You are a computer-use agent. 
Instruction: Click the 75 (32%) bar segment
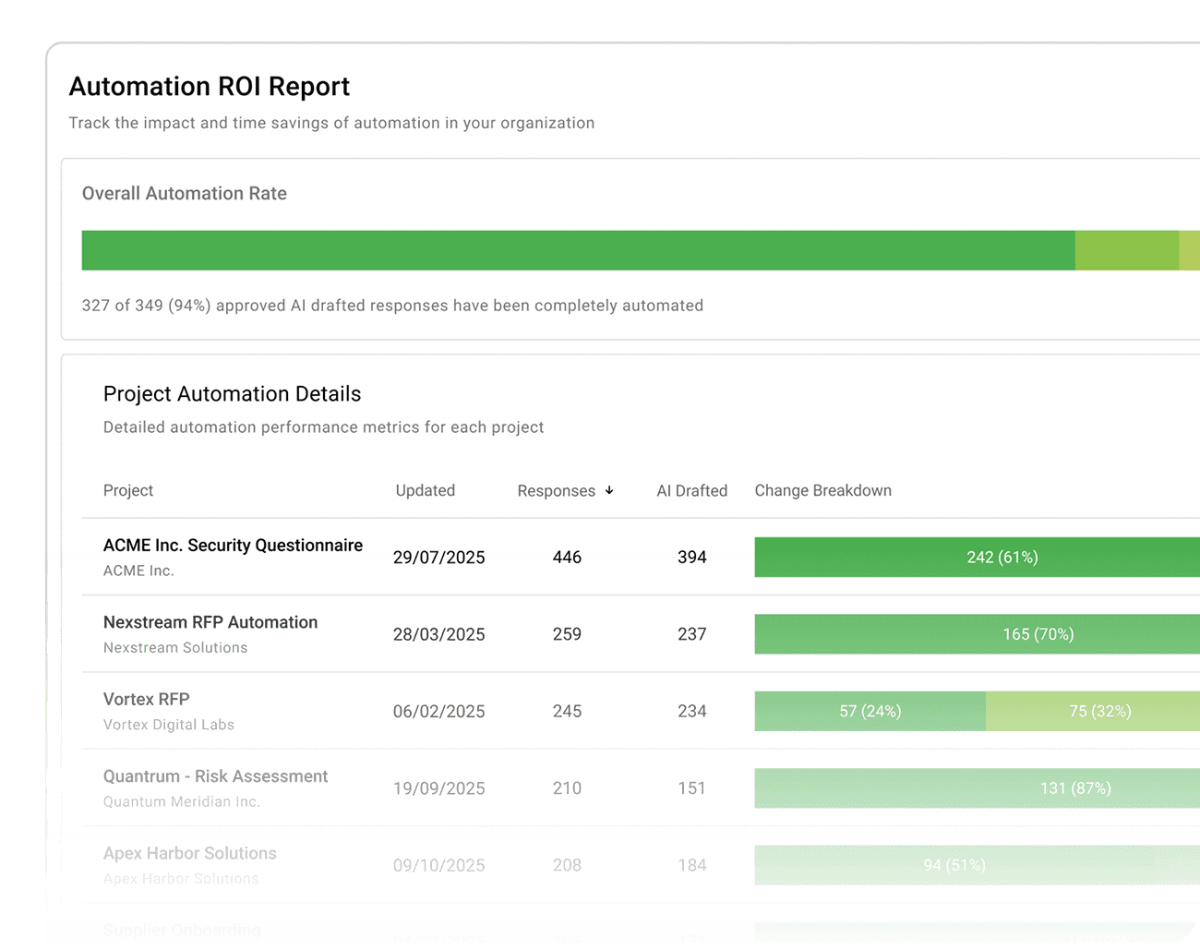pyautogui.click(x=1093, y=711)
